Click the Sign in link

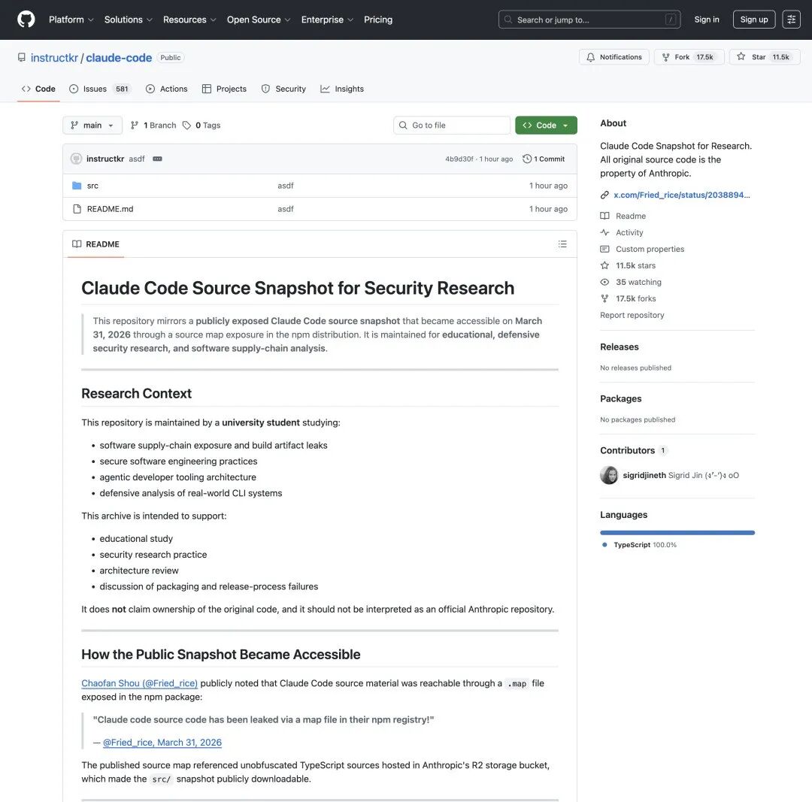(706, 20)
